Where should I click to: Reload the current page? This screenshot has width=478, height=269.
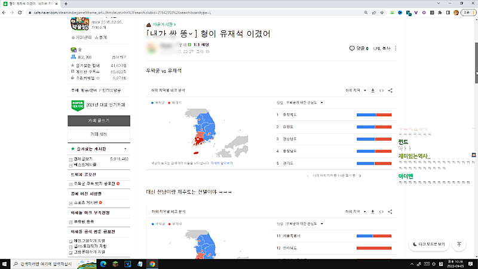click(x=20, y=13)
